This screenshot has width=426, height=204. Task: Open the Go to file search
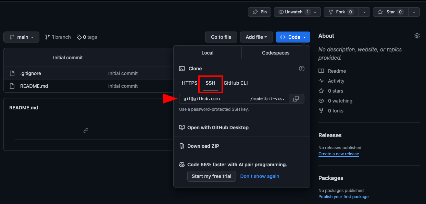221,37
